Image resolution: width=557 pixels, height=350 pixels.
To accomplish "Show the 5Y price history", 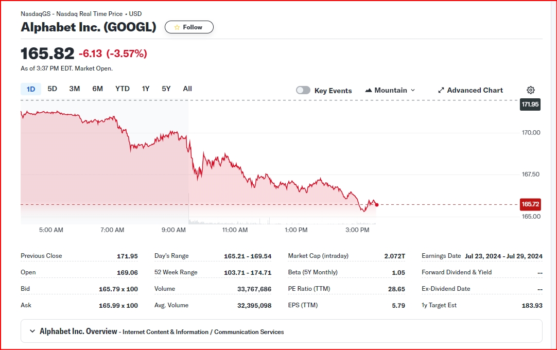I will (x=166, y=89).
